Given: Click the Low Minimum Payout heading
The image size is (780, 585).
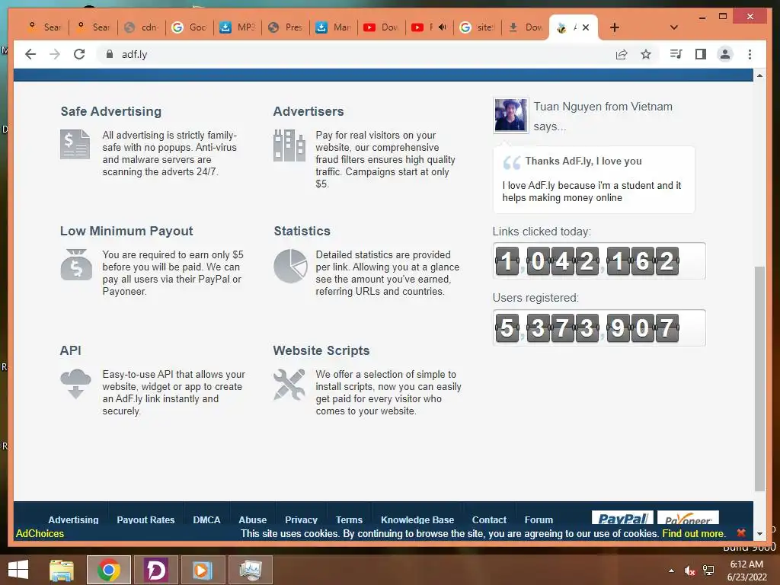Looking at the screenshot, I should click(126, 231).
